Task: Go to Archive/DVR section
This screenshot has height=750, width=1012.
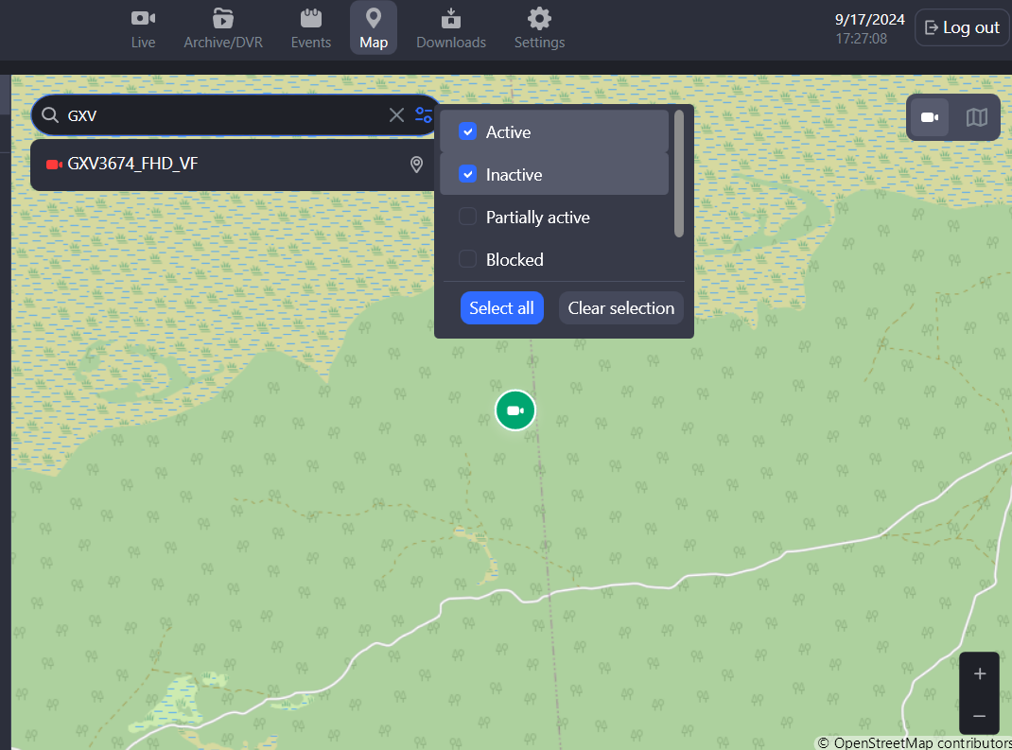Action: (223, 28)
